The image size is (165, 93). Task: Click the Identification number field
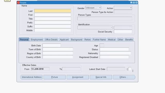tap(123, 28)
